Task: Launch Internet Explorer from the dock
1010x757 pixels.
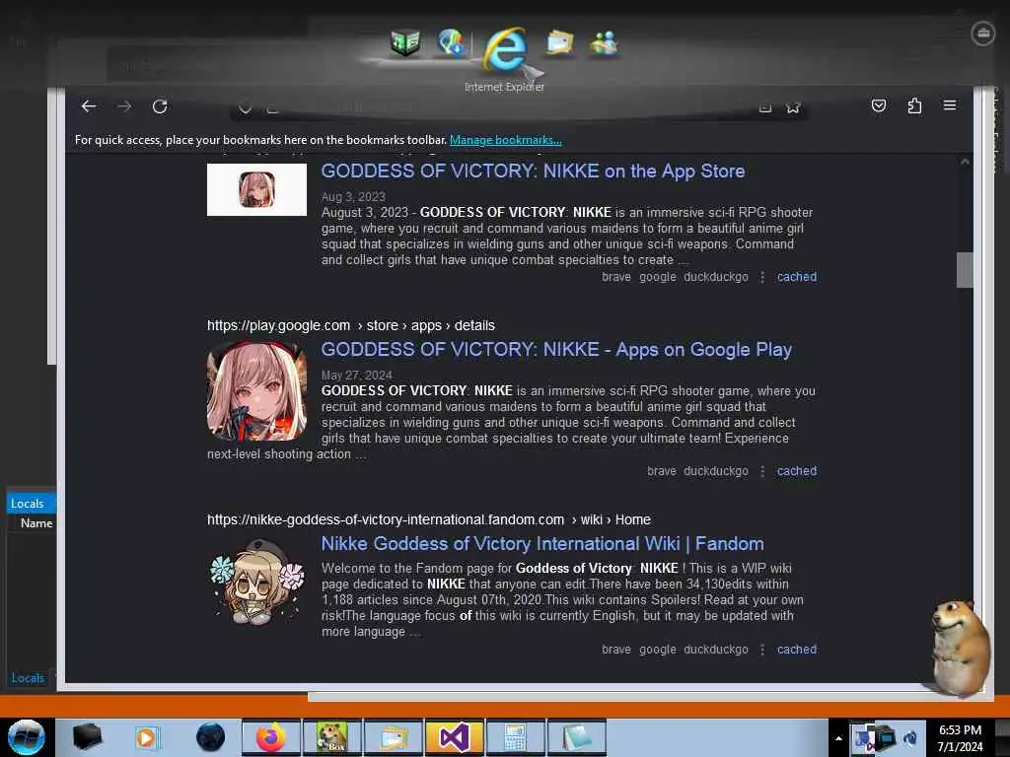Action: pyautogui.click(x=506, y=49)
